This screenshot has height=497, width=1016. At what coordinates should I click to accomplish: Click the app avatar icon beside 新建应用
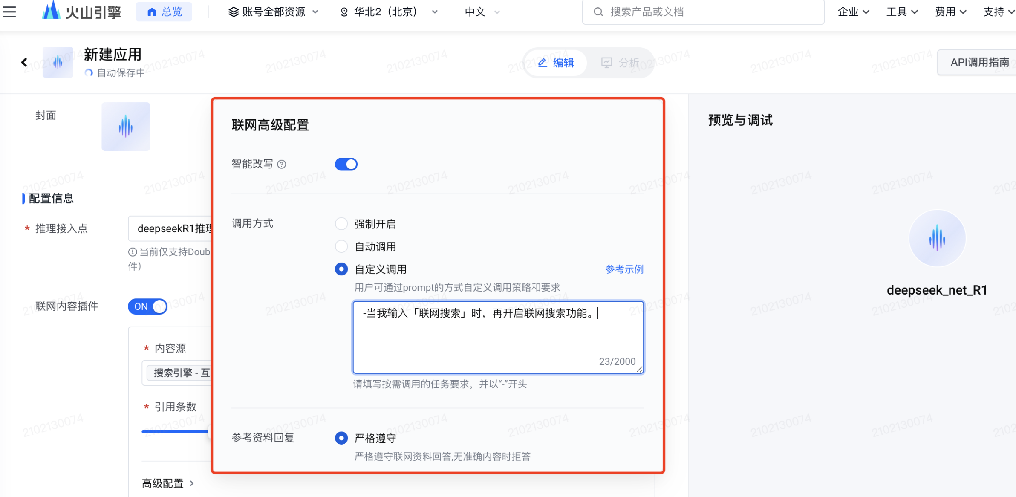58,63
